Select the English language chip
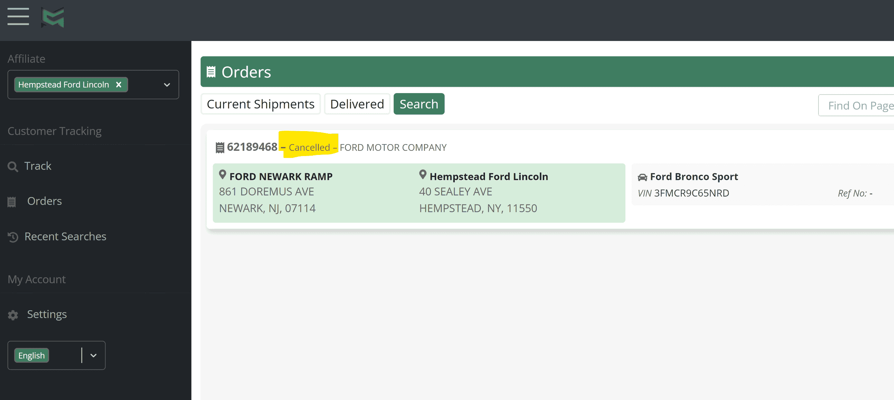This screenshot has height=400, width=894. click(32, 356)
